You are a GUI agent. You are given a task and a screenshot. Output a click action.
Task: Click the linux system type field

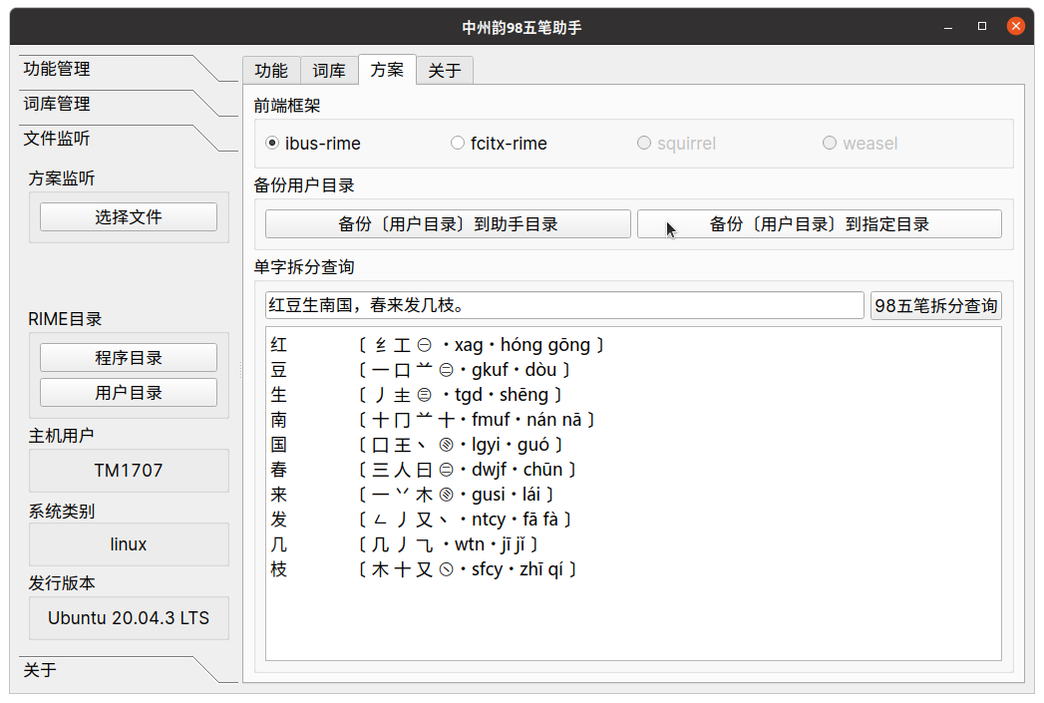[x=129, y=544]
